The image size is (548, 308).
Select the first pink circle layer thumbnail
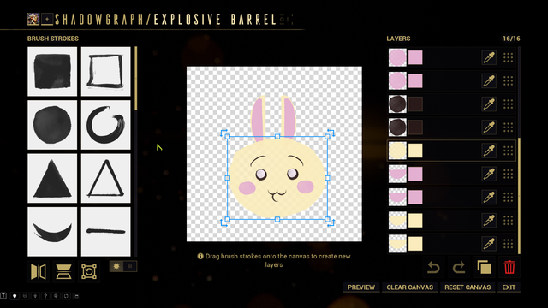click(x=397, y=57)
